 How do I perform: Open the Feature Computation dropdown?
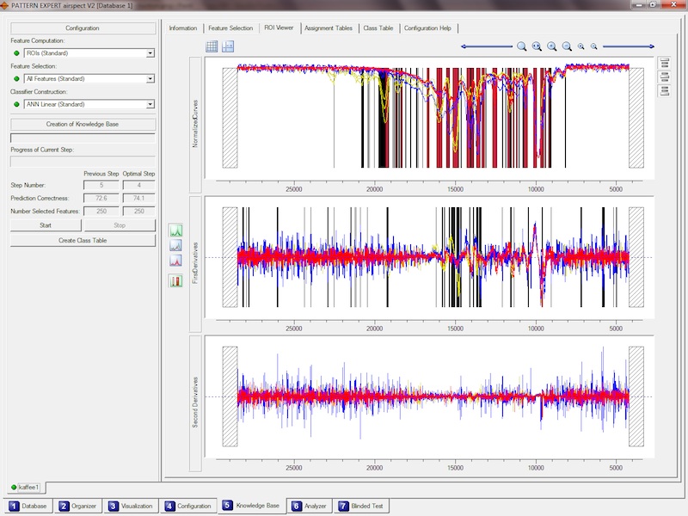coord(150,53)
